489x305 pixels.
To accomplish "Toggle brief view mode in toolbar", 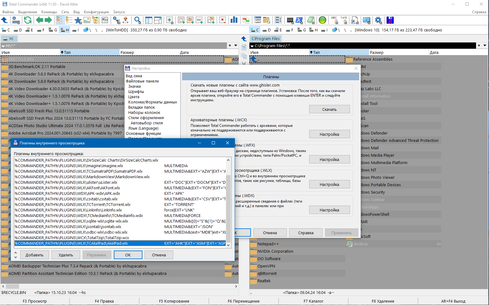I will 60,20.
